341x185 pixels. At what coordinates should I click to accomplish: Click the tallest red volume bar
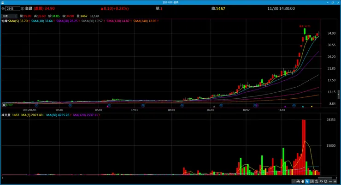(x=304, y=147)
